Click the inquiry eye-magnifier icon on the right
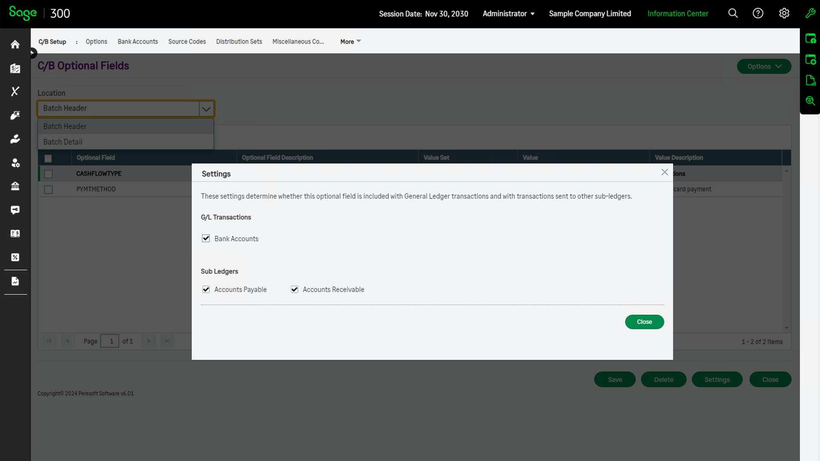Screen dimensions: 820x461 tap(811, 101)
